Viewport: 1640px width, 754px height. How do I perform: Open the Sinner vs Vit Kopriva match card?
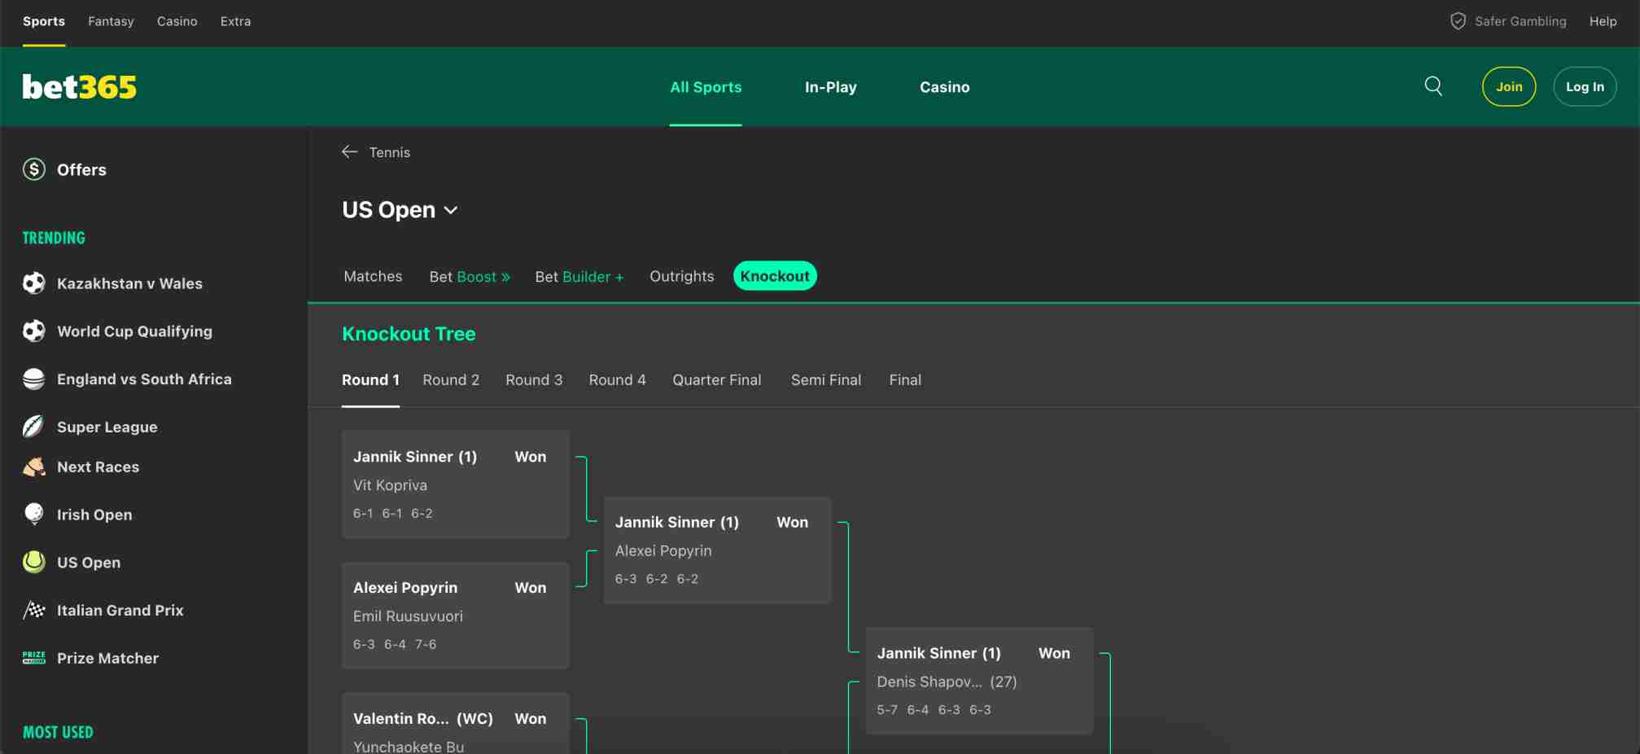(456, 484)
